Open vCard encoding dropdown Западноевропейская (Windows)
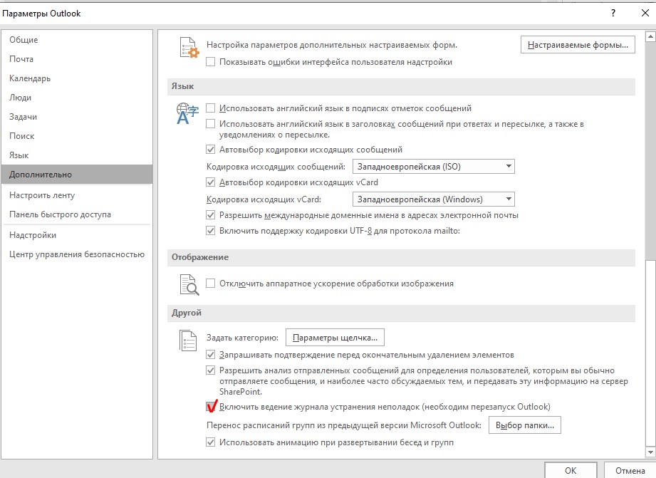The width and height of the screenshot is (656, 478). [433, 199]
